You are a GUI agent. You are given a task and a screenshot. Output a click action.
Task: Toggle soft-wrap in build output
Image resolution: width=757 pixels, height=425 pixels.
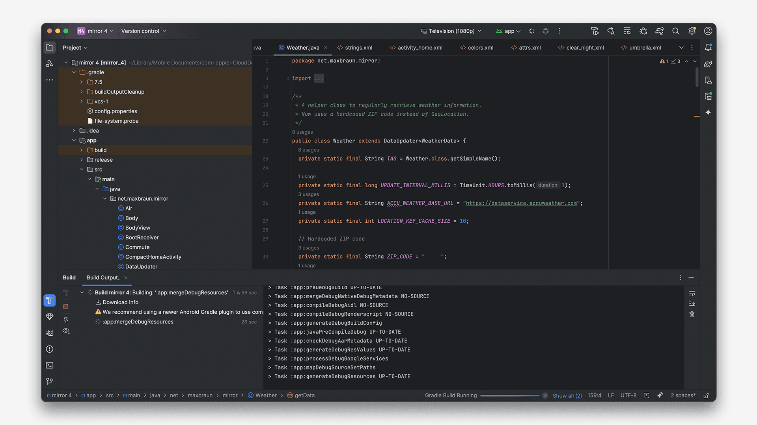coord(692,294)
